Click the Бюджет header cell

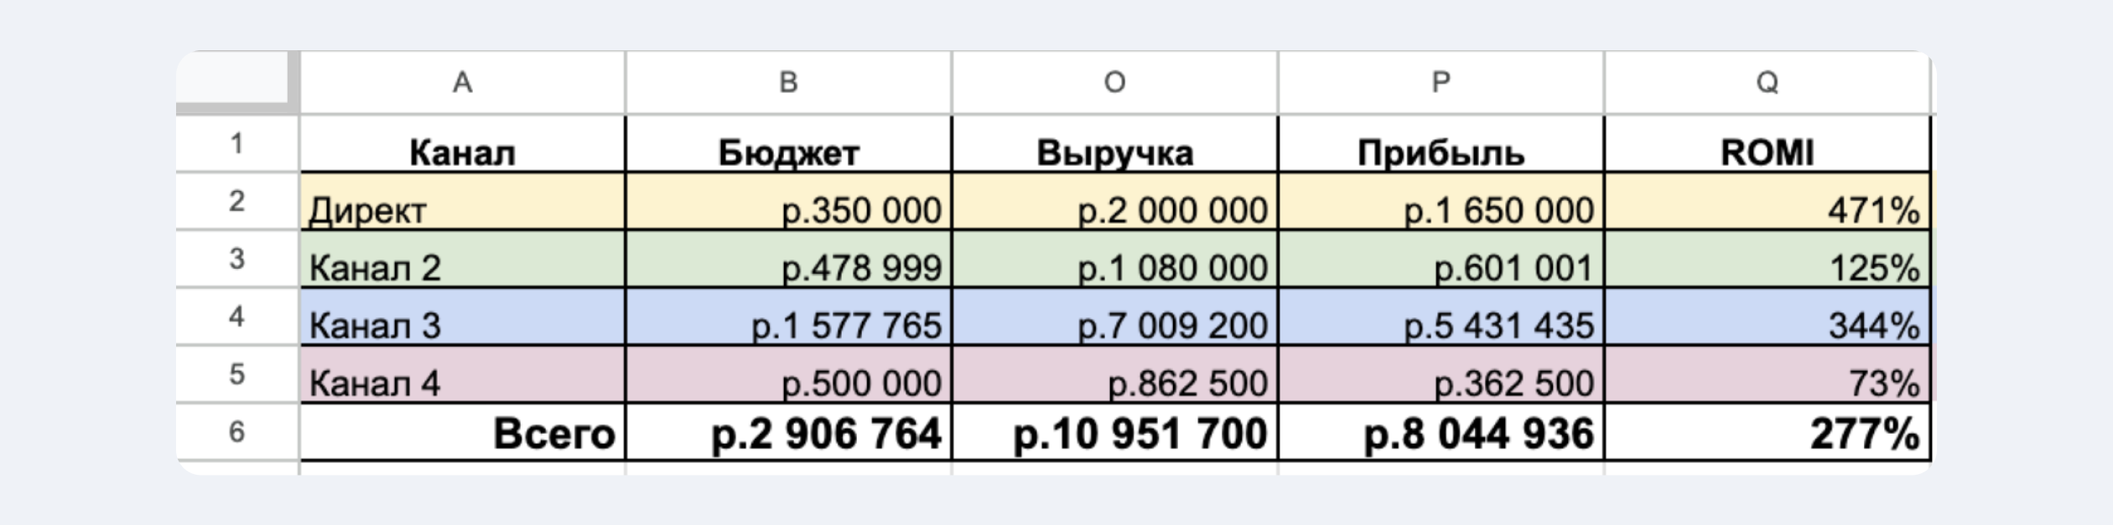[788, 144]
